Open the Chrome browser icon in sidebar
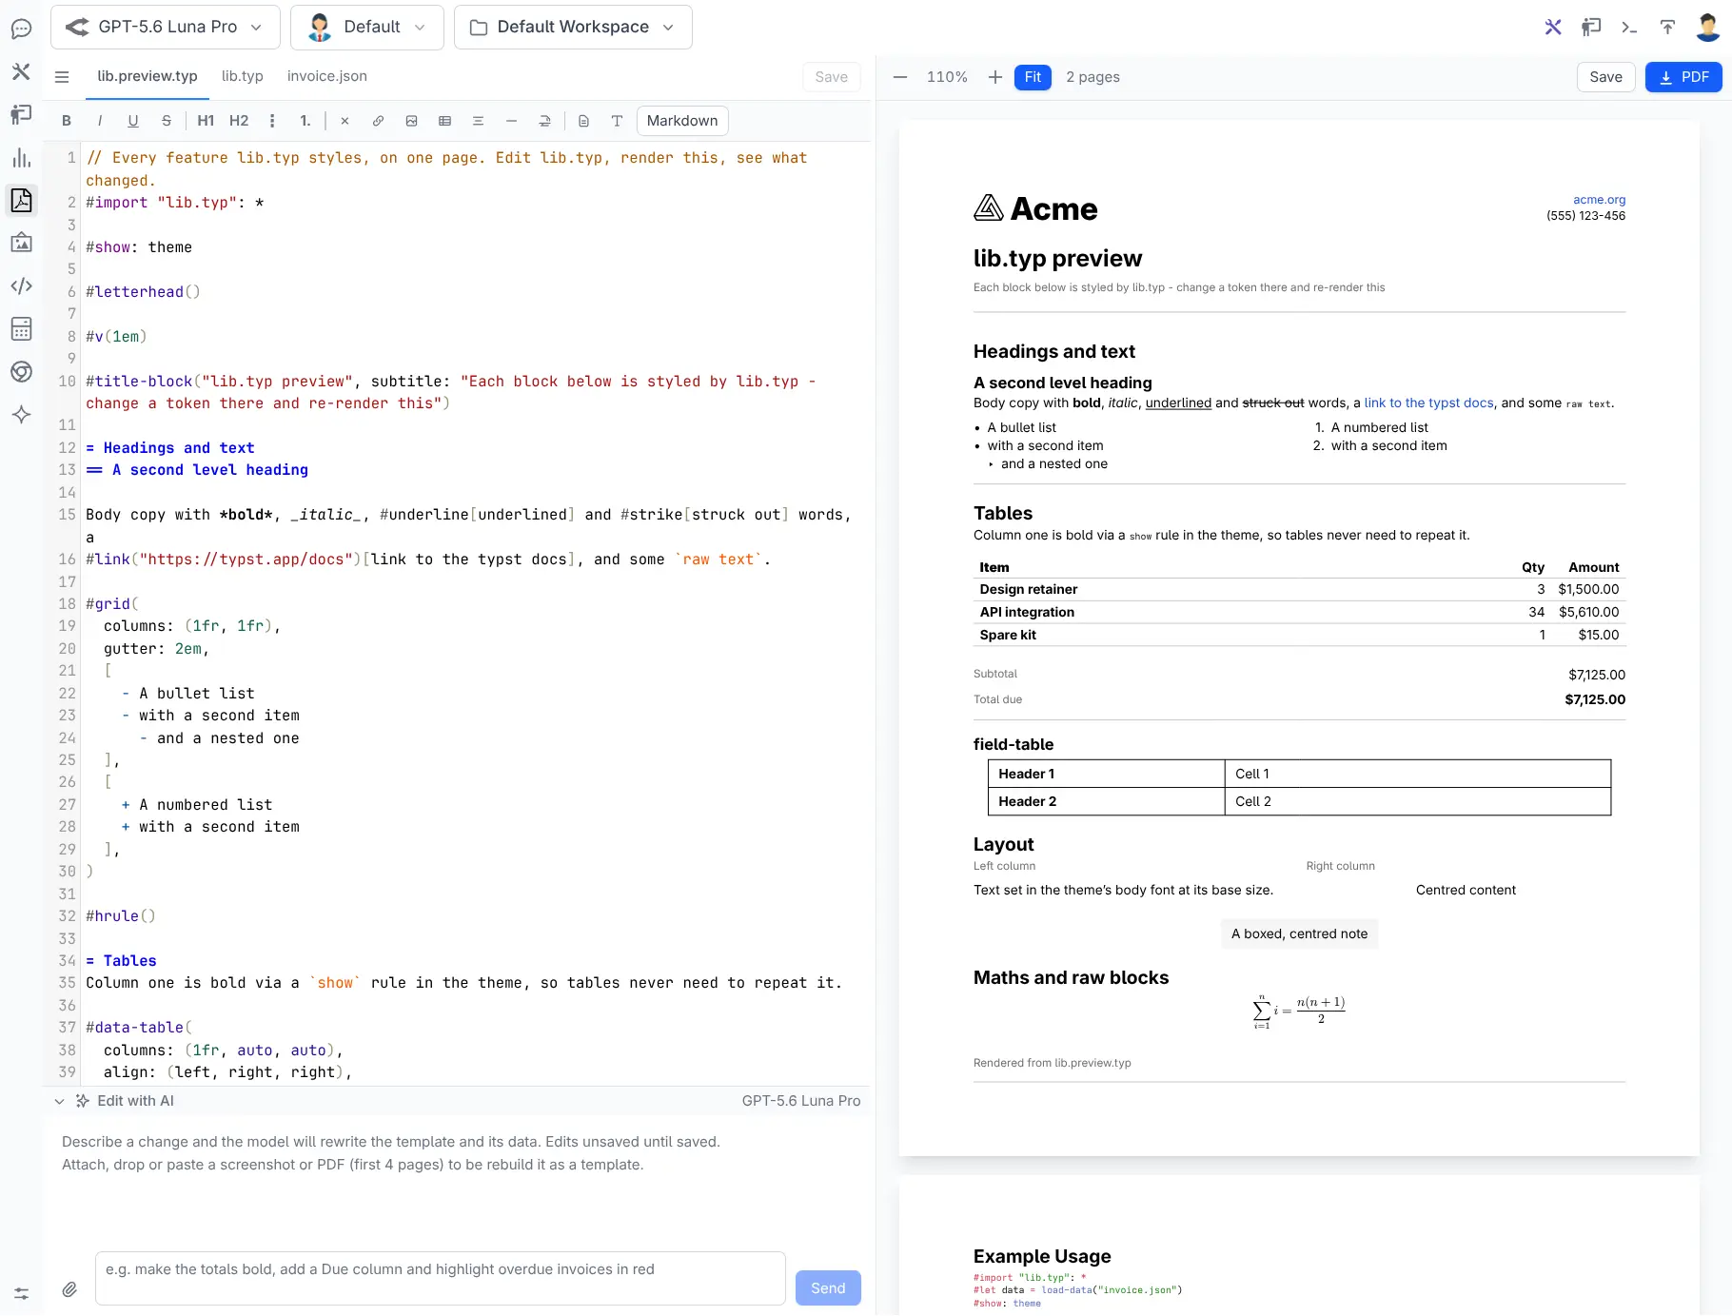 (x=22, y=372)
